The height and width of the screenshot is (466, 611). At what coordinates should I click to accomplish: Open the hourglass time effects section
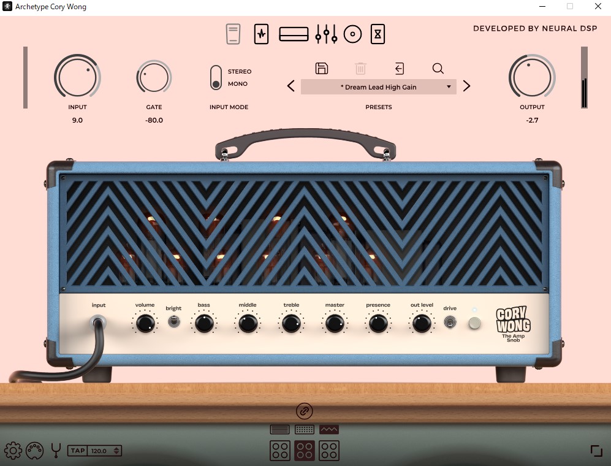(378, 34)
